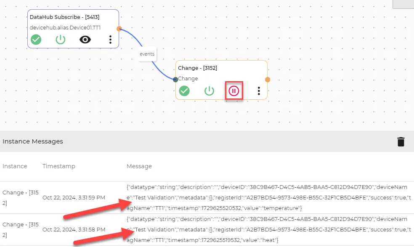414x247 pixels.
Task: Open the three-dot menu on DataHub Subscribe node
Action: coord(110,40)
